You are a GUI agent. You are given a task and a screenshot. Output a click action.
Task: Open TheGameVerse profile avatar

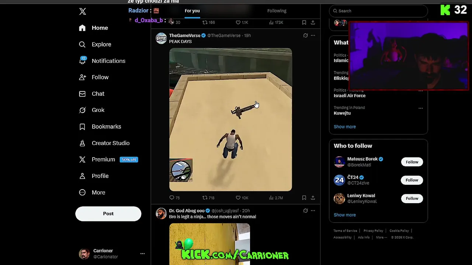(161, 38)
